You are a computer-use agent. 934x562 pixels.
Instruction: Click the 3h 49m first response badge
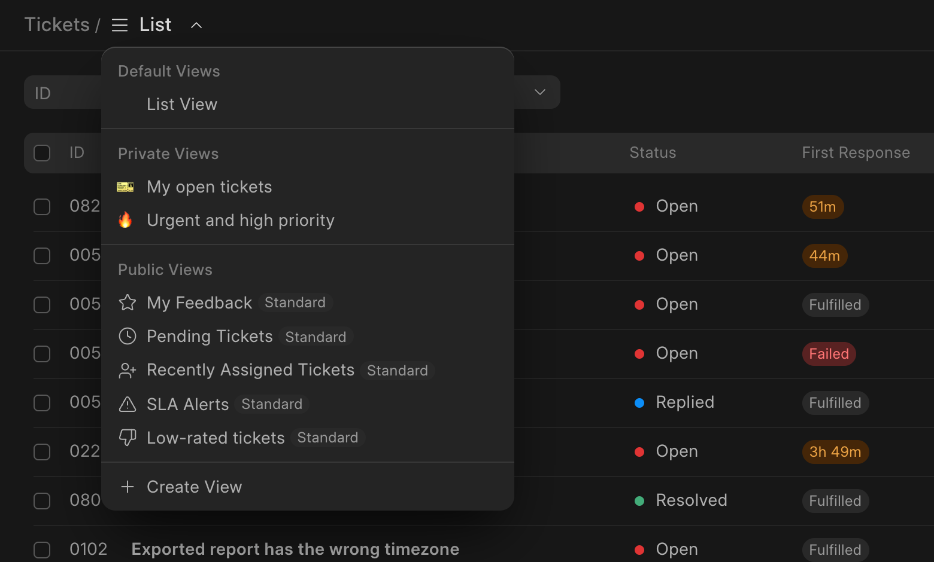[835, 452]
